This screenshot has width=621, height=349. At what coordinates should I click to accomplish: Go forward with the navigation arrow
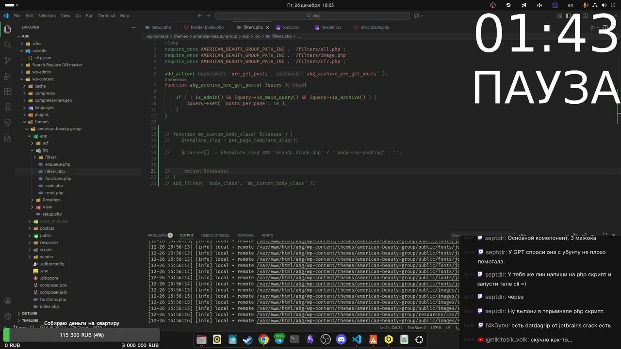coord(209,16)
